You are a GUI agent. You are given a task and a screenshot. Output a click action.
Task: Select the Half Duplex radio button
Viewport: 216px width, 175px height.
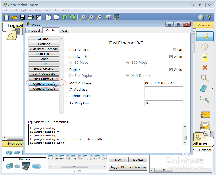128,75
